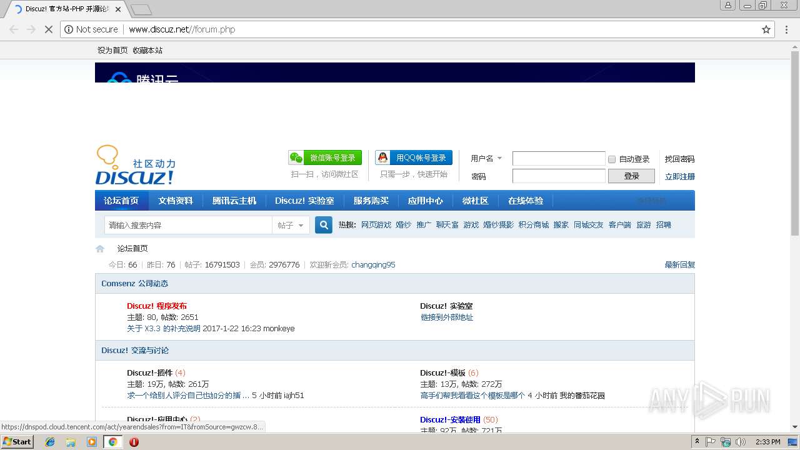
Task: Click the forum home house icon
Action: click(x=100, y=249)
